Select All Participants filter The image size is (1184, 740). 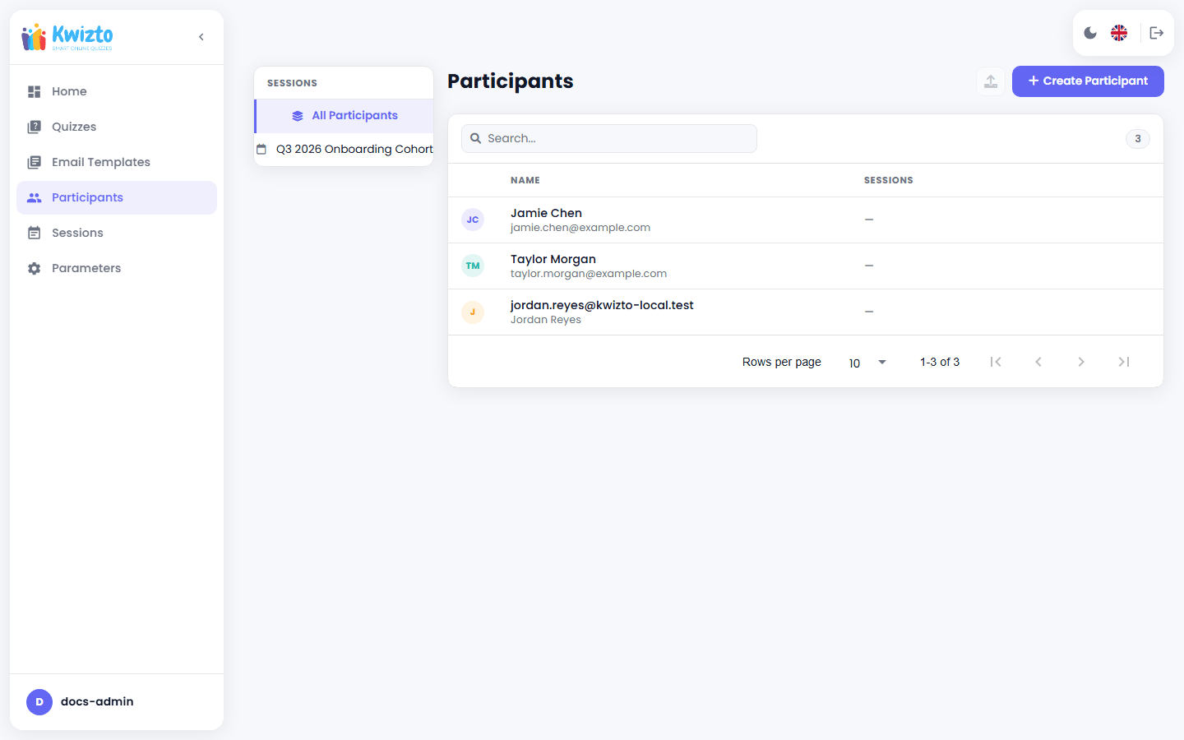click(345, 116)
